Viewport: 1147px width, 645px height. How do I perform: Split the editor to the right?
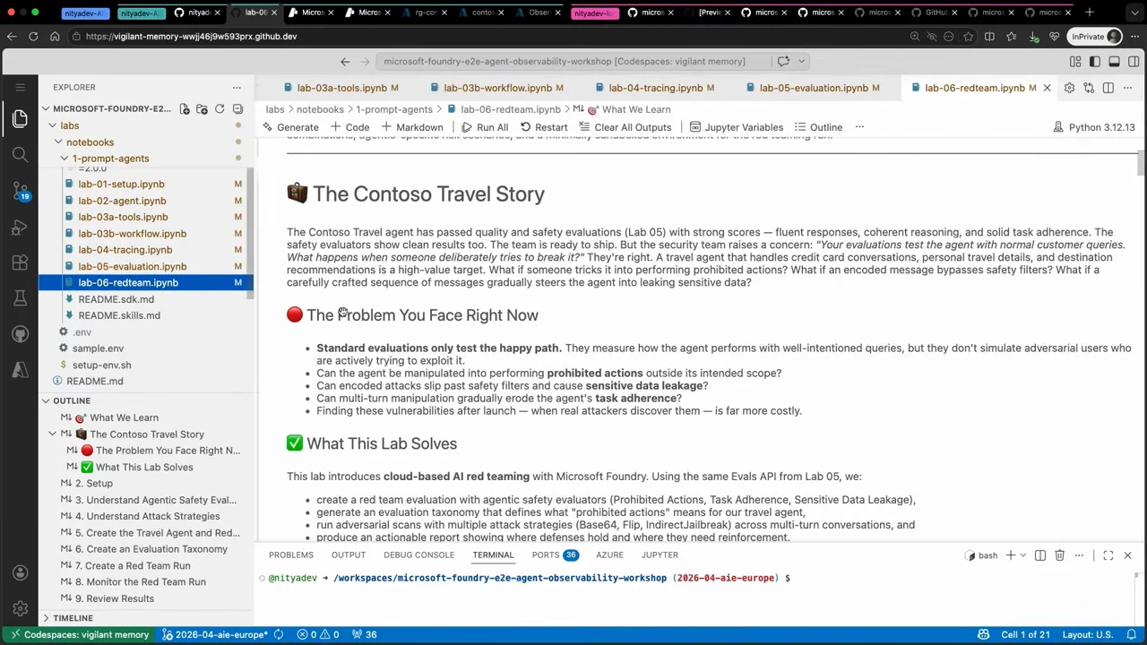[x=1108, y=88]
